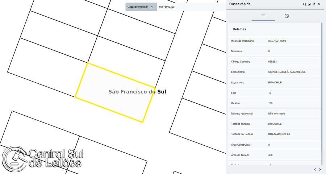This screenshot has height=174, width=326.
Task: Click the Testada secundária value RUA MARESOL 06
Action: tap(279, 134)
